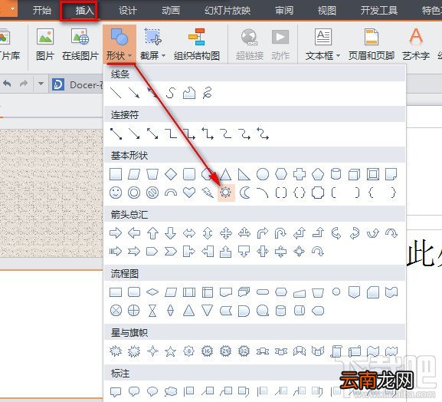The width and height of the screenshot is (442, 402).
Task: Insert 艺术字 word art
Action: [416, 44]
